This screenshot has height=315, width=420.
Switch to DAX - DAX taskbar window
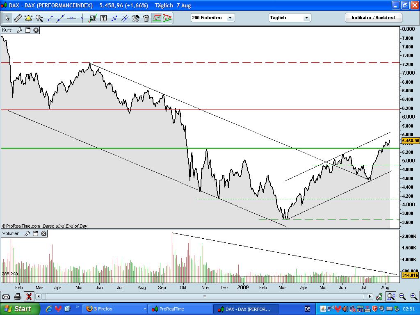click(x=246, y=309)
